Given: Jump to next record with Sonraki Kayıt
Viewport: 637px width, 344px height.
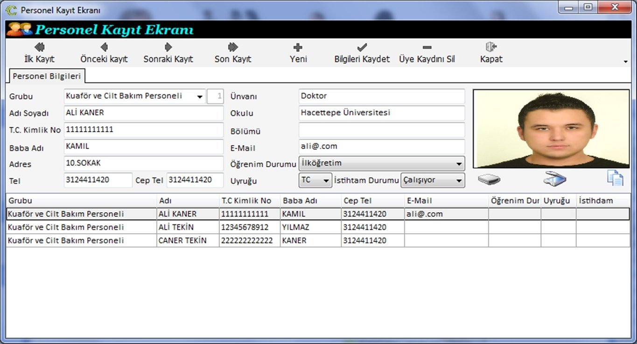Looking at the screenshot, I should coord(168,47).
